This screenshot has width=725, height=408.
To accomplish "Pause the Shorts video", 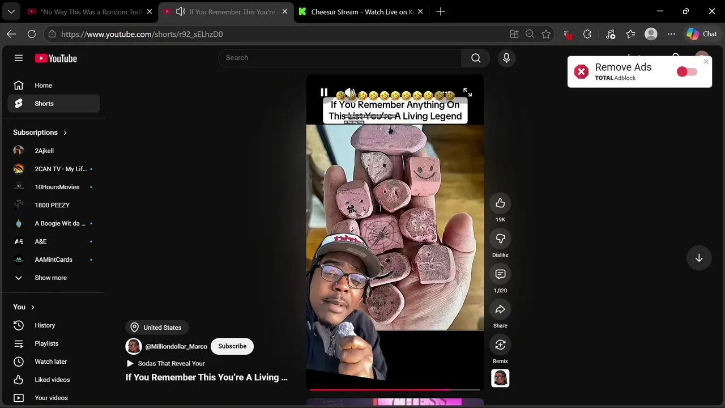I will tap(324, 92).
